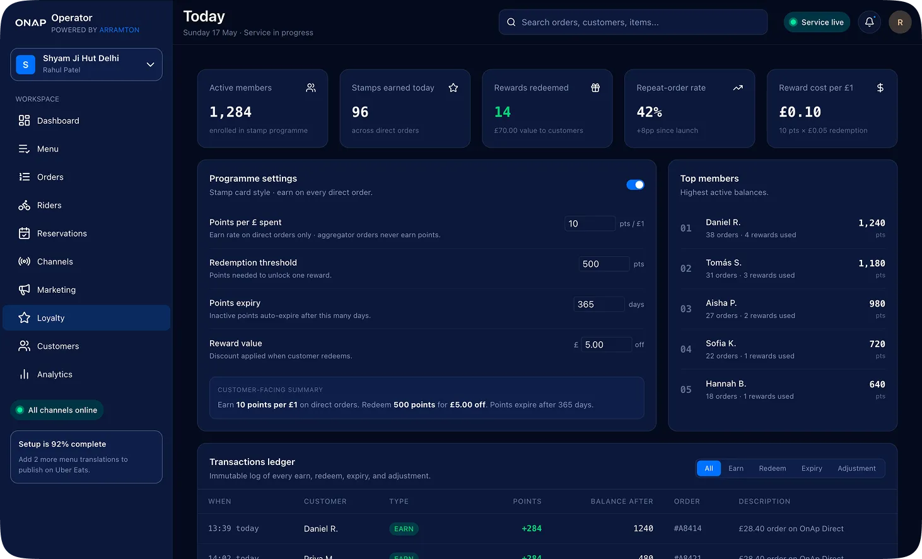
Task: Click the Menu list icon in sidebar
Action: 24,149
